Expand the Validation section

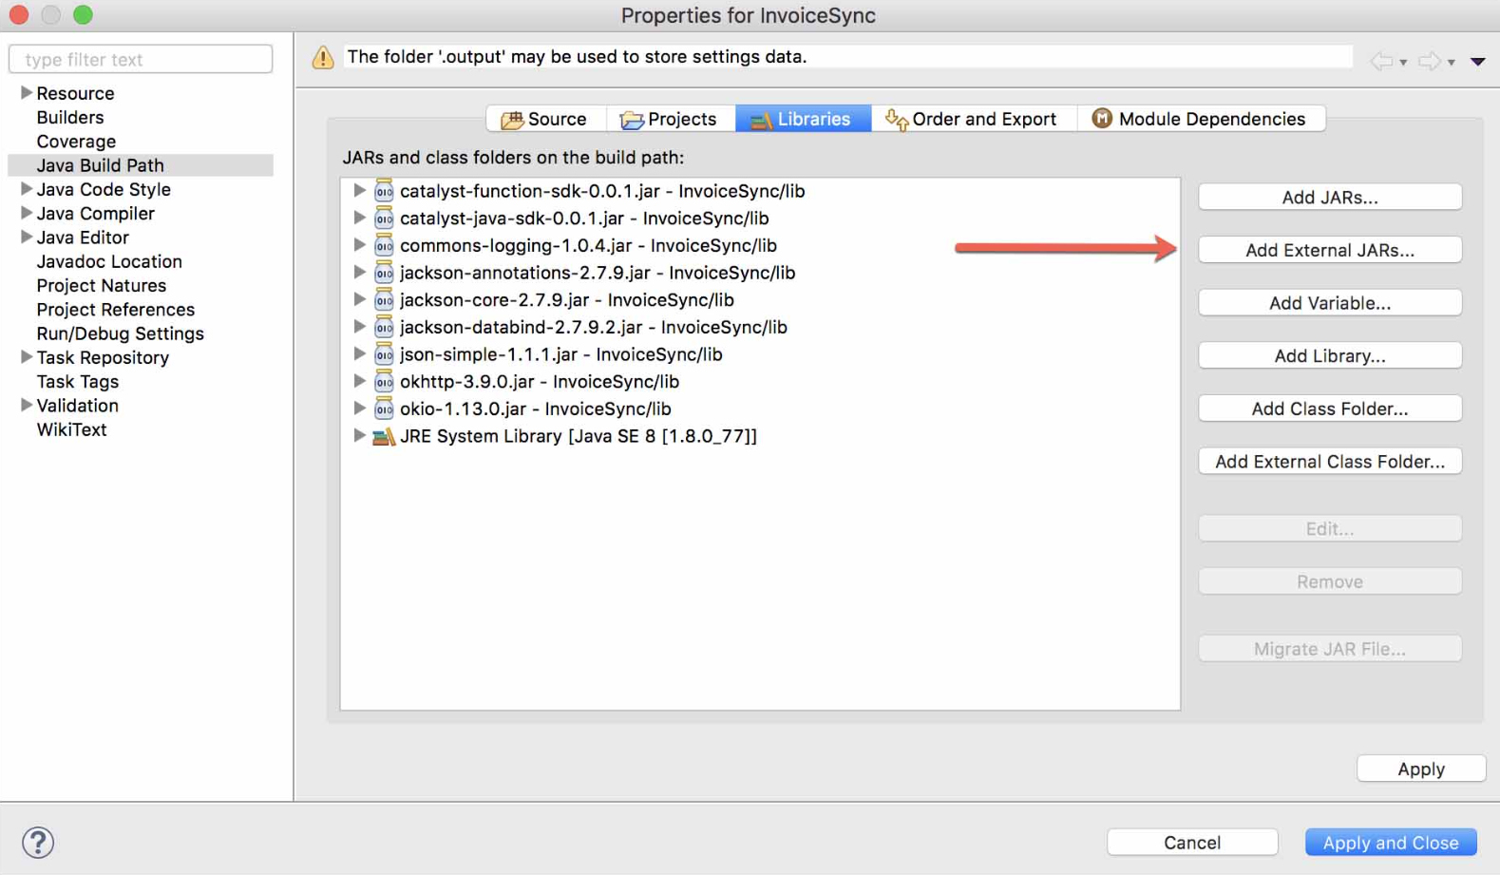click(25, 406)
